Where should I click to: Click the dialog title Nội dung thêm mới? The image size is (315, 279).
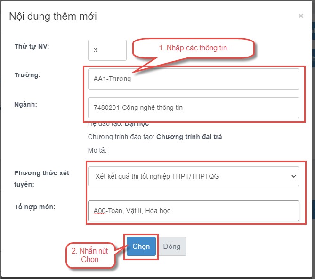click(x=53, y=16)
